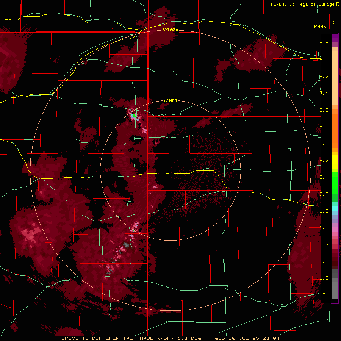Select the 3.4 value on the legend
This screenshot has width=341, height=341.
[x=324, y=177]
